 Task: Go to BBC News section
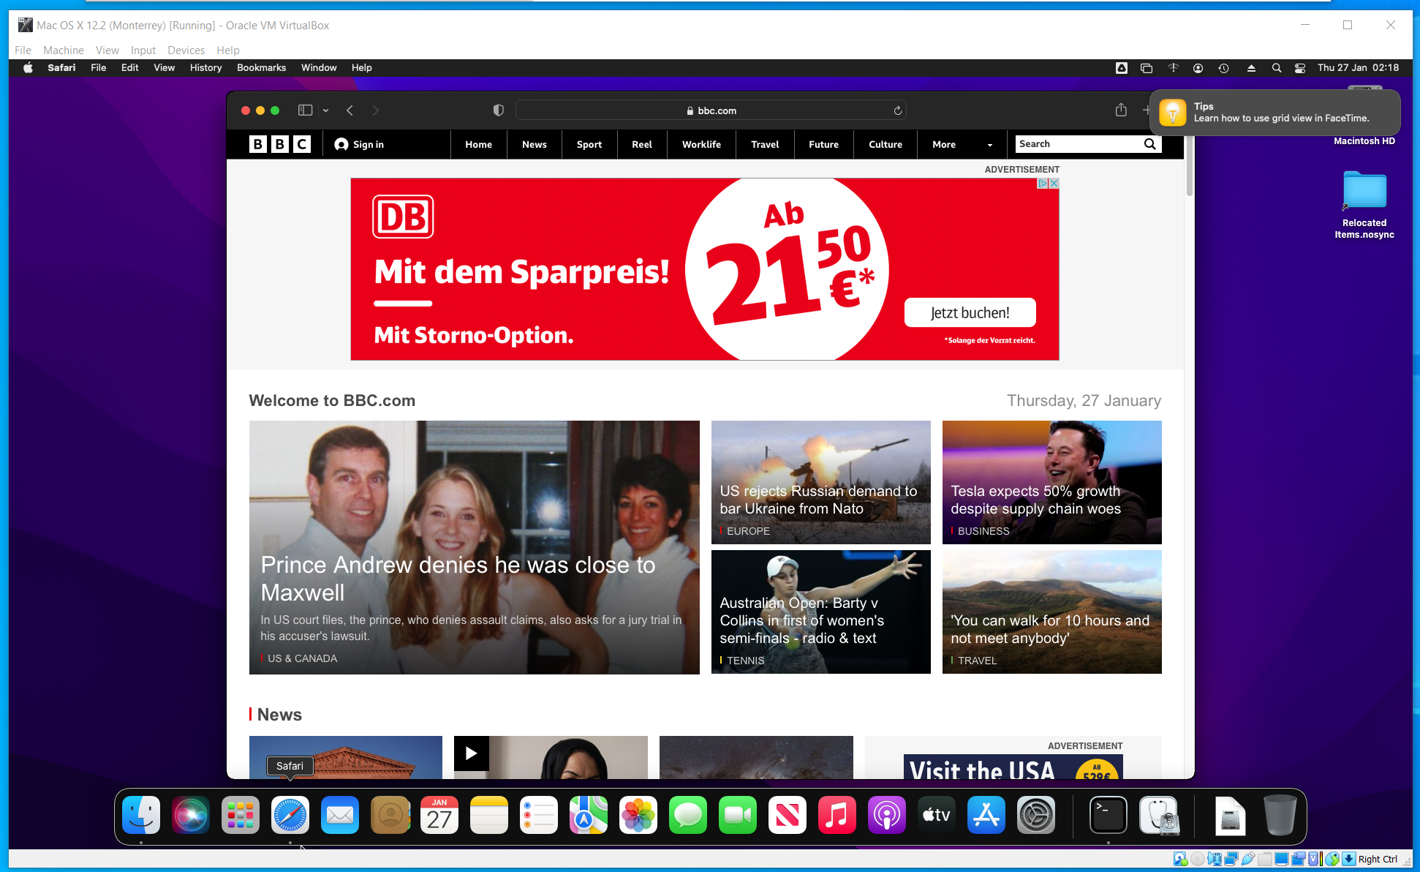pyautogui.click(x=535, y=144)
